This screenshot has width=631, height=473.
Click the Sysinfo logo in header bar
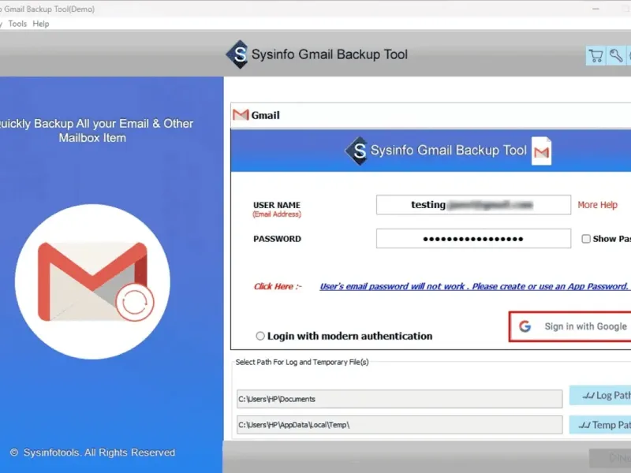coord(237,54)
